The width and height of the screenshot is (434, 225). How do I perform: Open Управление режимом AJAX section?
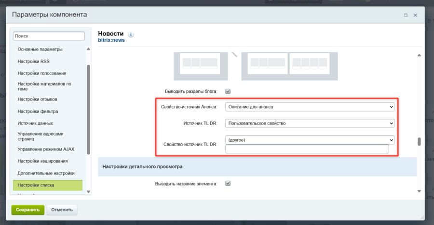pos(46,149)
